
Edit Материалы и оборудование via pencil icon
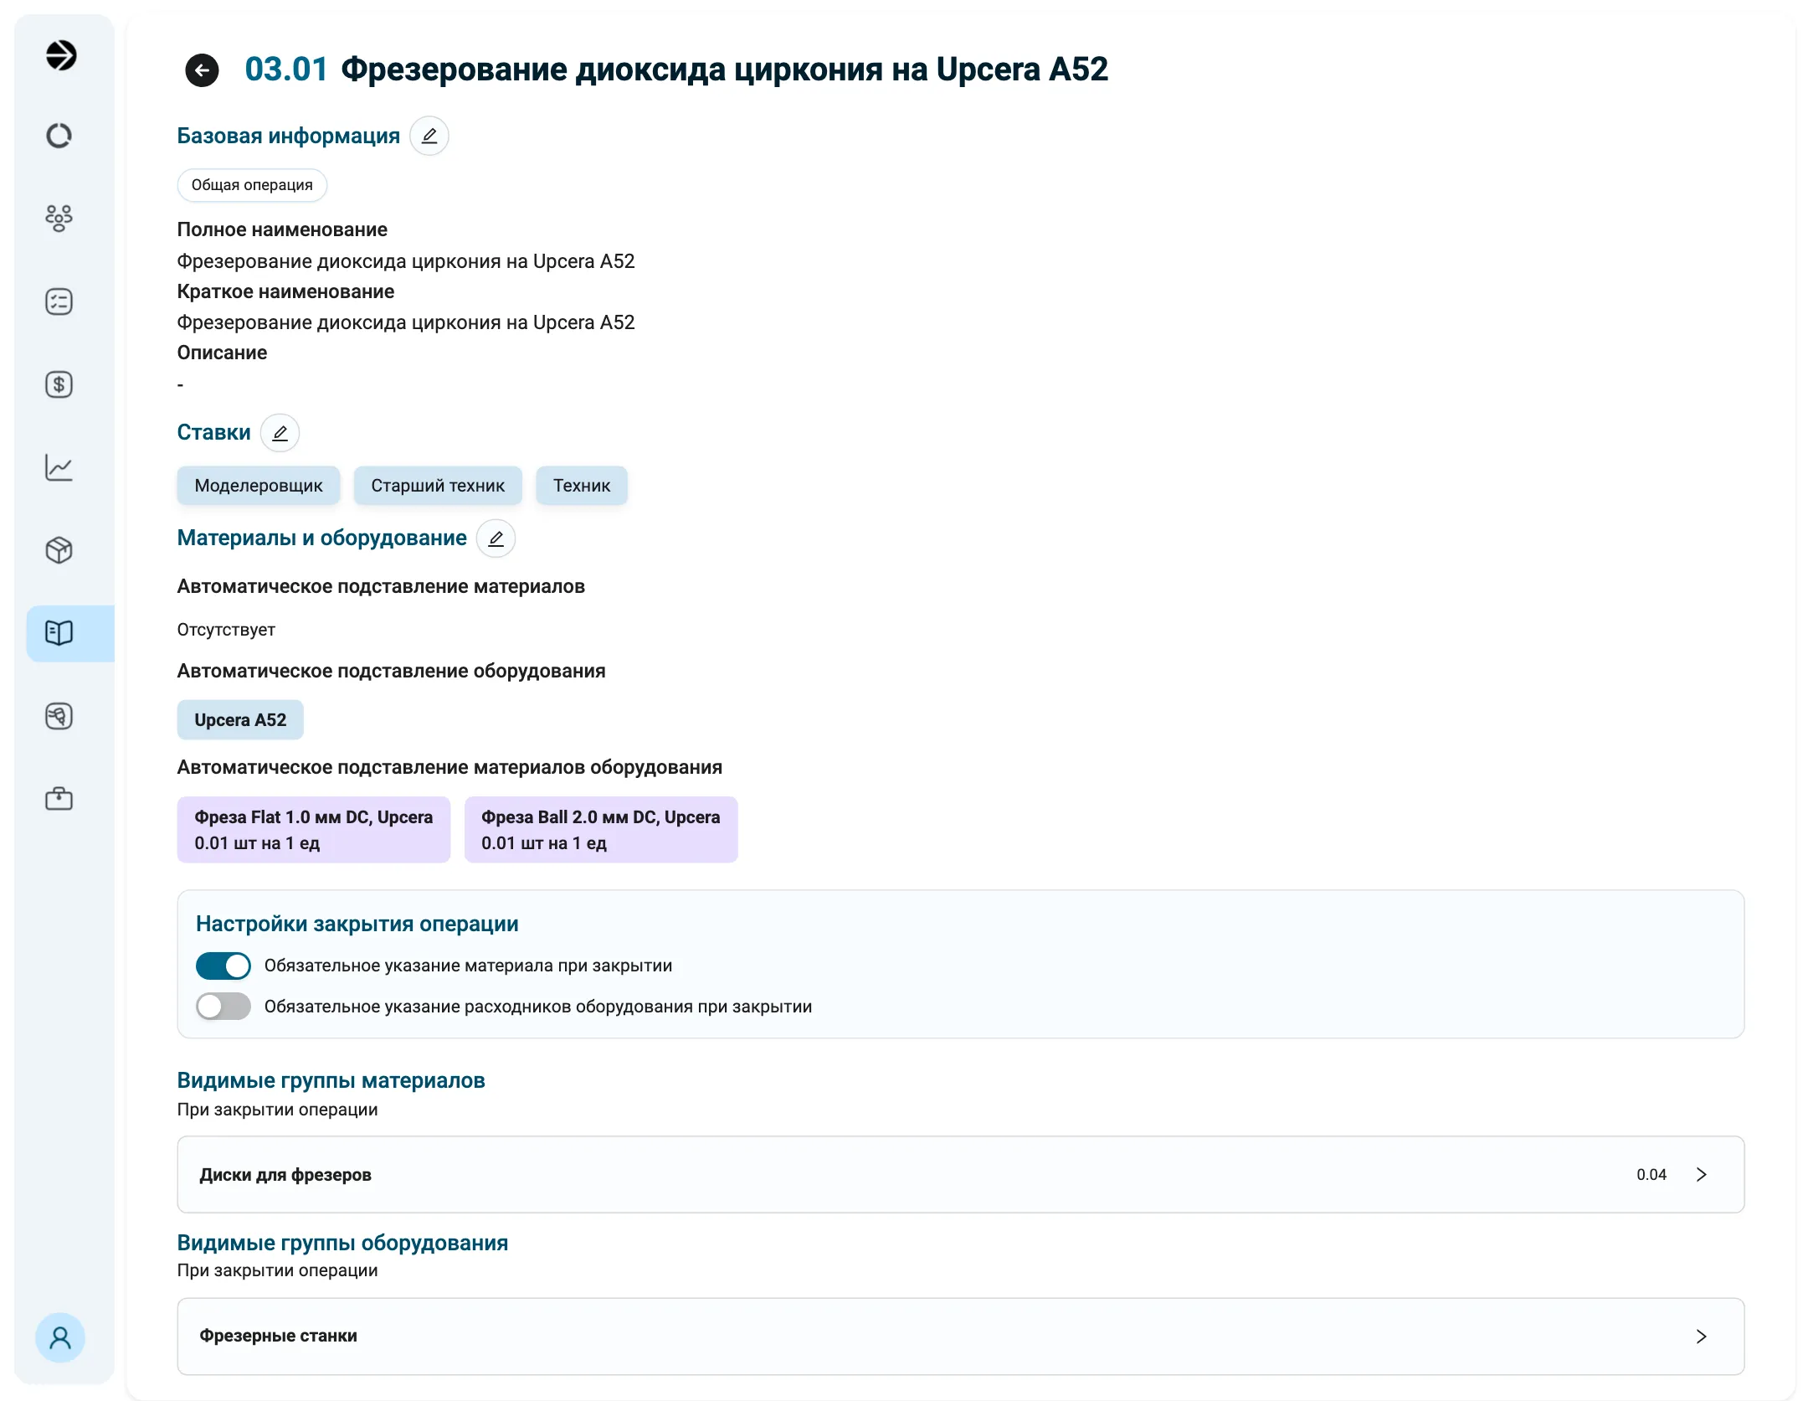(496, 538)
